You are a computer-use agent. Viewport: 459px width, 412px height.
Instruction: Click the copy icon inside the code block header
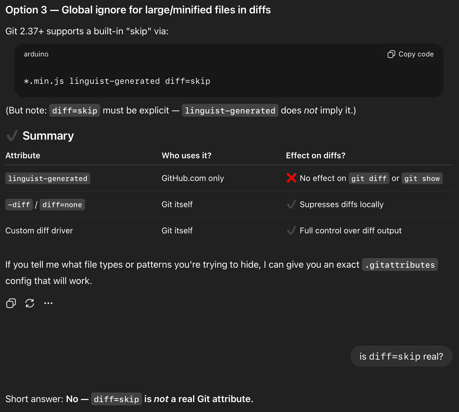pos(391,54)
